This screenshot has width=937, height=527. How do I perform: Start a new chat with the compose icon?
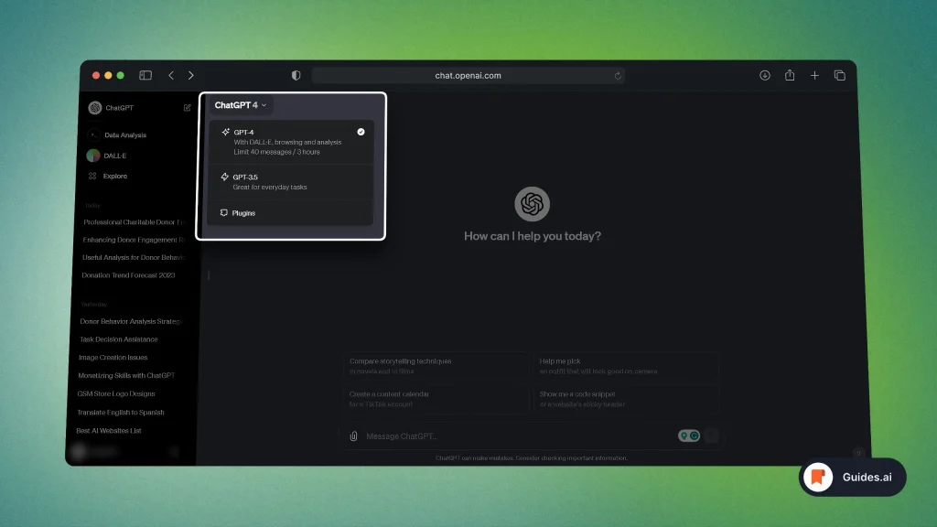187,108
